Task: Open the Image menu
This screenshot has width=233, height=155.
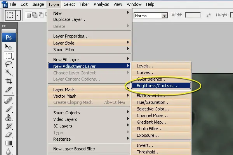Action: pyautogui.click(x=38, y=4)
